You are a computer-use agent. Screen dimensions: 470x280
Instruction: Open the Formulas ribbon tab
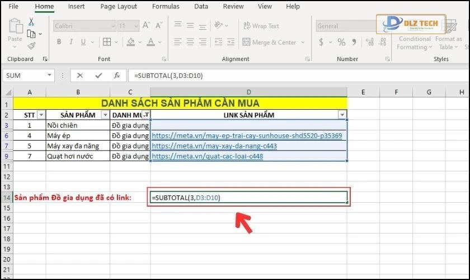coord(166,7)
